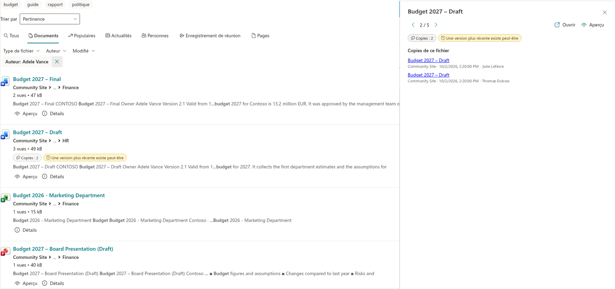Screen dimensions: 615x289
Task: Expand the Modifié filter dropdown
Action: pos(84,51)
